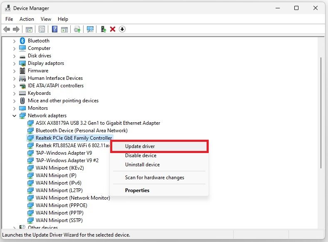Click the Network adapters category icon

pyautogui.click(x=22, y=116)
